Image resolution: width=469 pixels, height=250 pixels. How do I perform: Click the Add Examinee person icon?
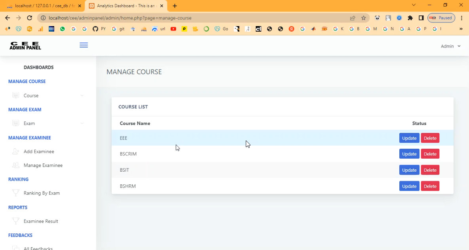(16, 152)
